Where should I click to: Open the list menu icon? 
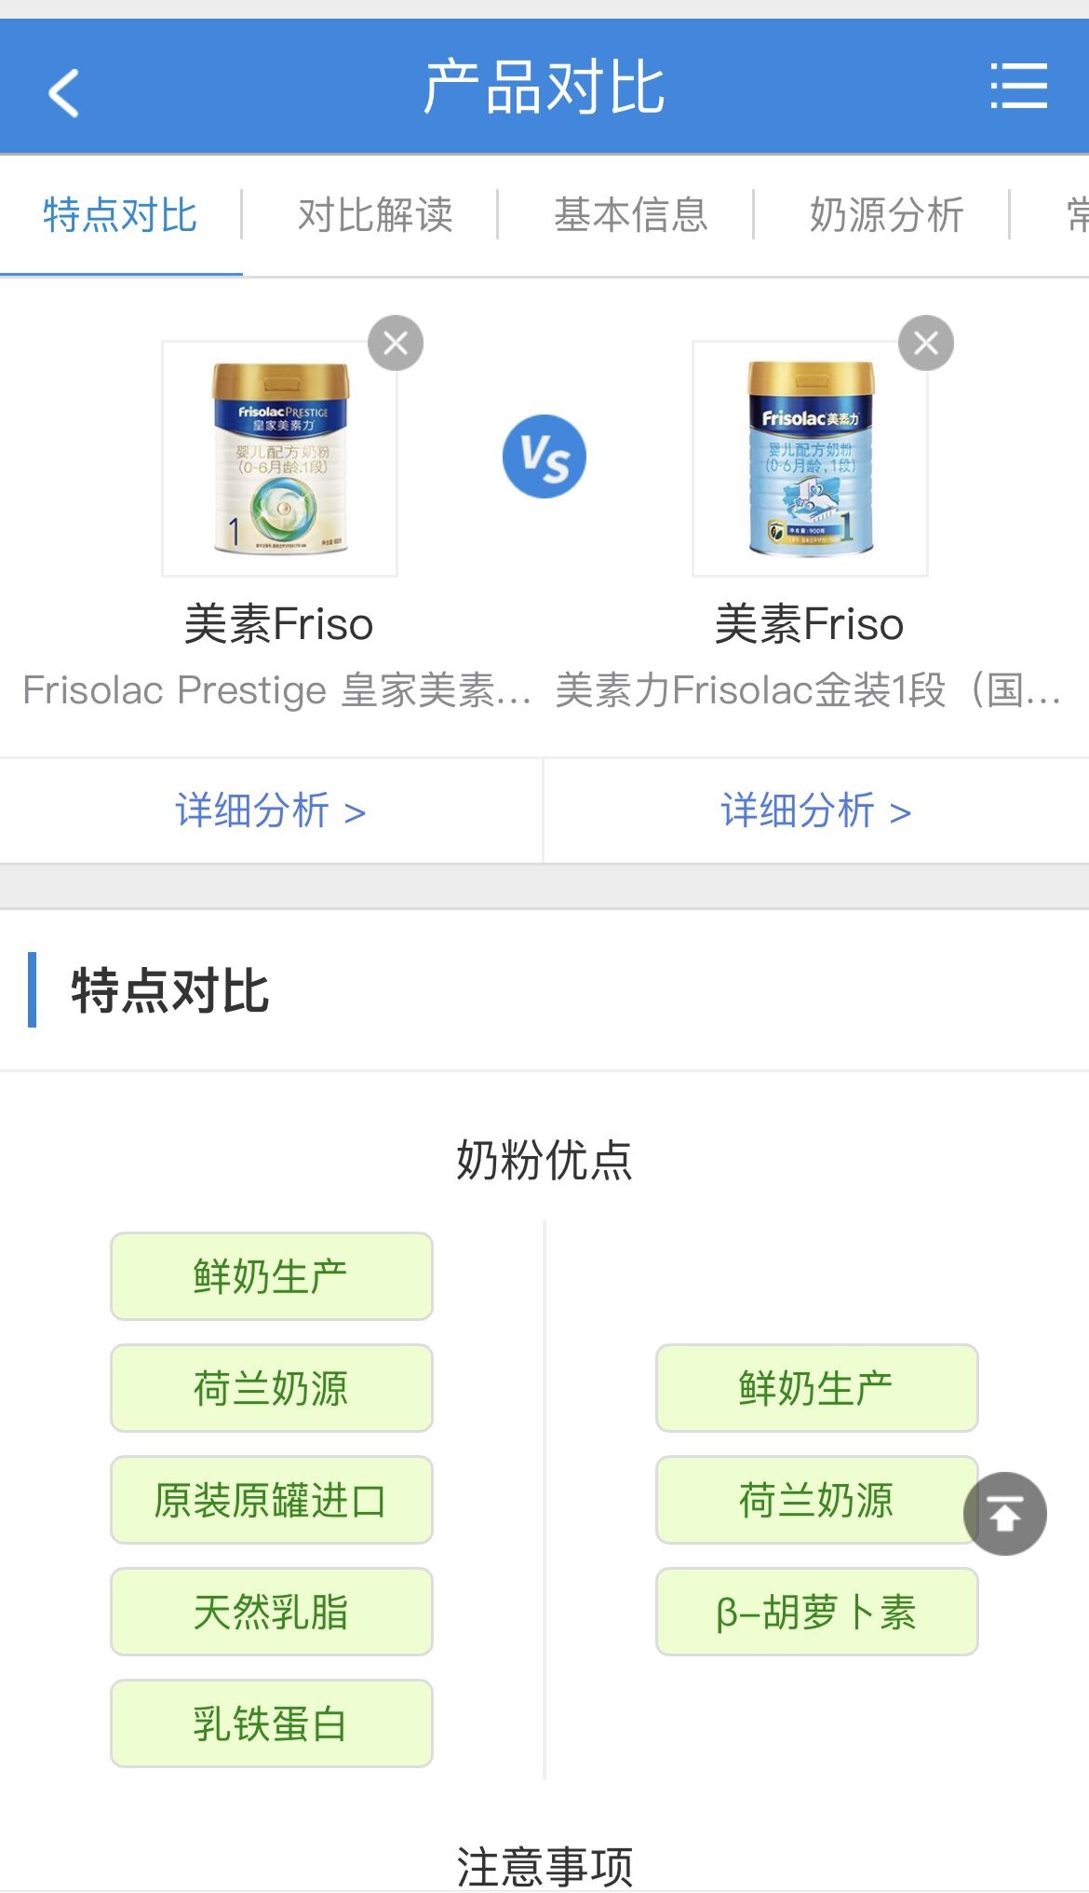(1018, 87)
